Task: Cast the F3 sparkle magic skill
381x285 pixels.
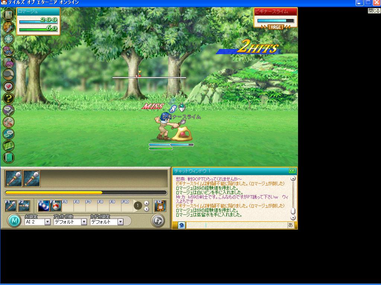Action: point(44,206)
